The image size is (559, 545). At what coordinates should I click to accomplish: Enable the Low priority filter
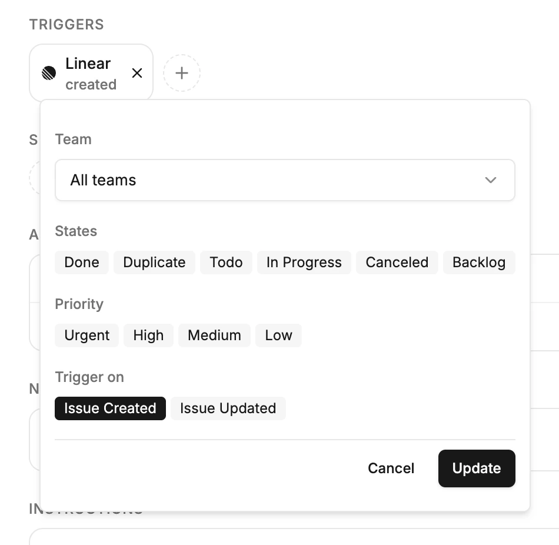(x=278, y=335)
